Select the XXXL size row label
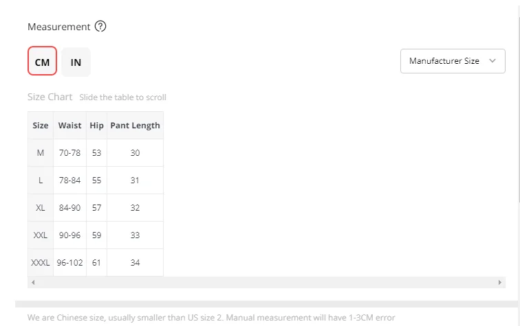This screenshot has height=326, width=520. 41,263
